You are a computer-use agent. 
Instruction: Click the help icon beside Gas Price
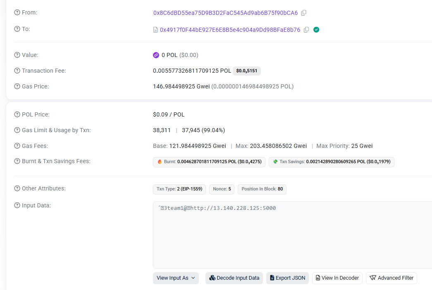(x=17, y=86)
